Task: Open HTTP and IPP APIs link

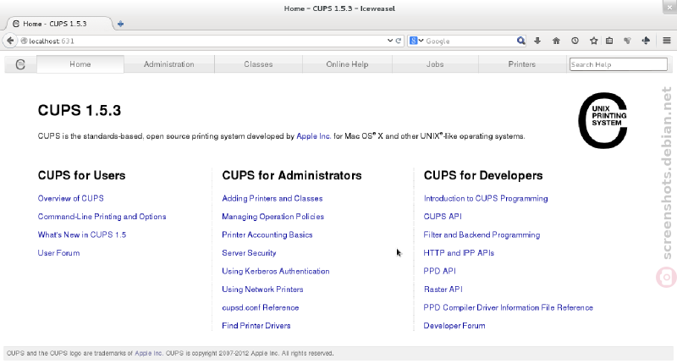Action: [x=459, y=252]
